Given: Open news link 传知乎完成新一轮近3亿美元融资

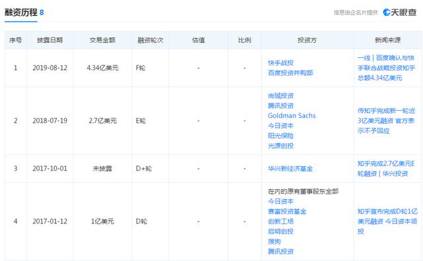Looking at the screenshot, I should pos(386,121).
